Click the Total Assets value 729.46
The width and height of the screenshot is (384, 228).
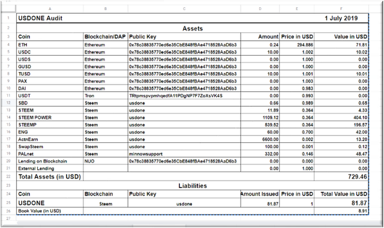click(x=341, y=176)
